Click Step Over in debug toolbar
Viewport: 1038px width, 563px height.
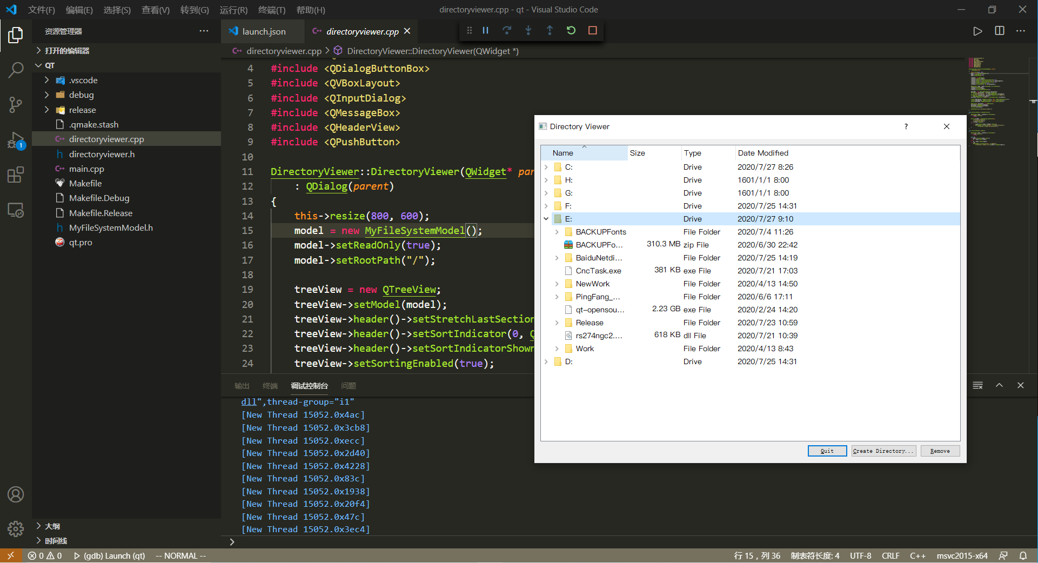(x=506, y=31)
